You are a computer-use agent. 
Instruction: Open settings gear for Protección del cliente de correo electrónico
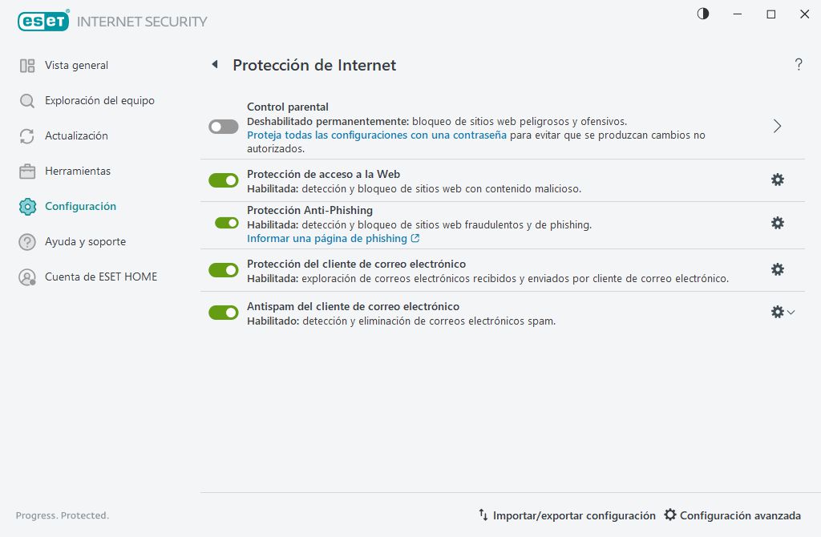click(777, 269)
